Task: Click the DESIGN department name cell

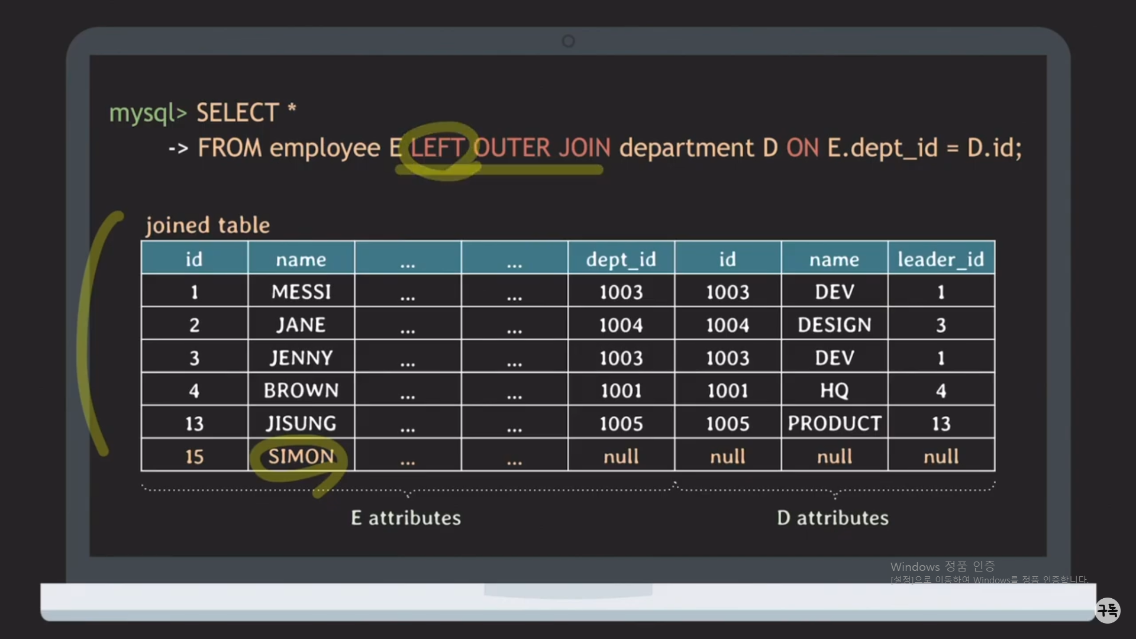Action: pyautogui.click(x=834, y=325)
